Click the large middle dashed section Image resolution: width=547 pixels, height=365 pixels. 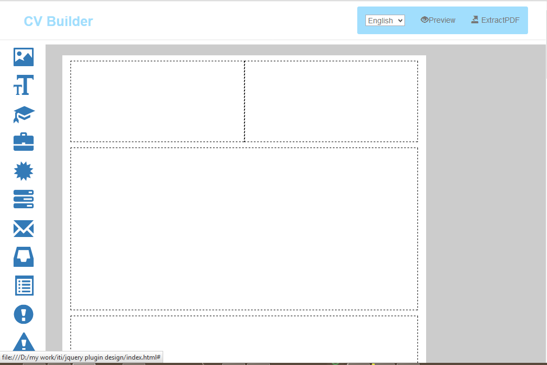(244, 228)
